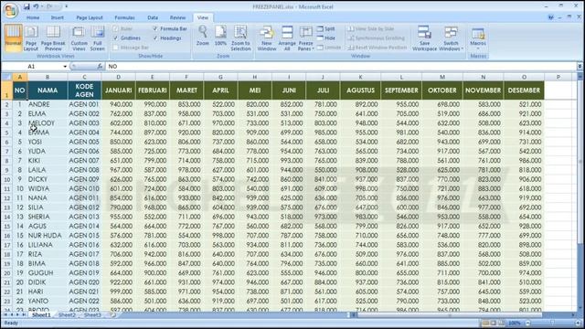Go to last sheet navigation arrow
This screenshot has height=329, width=585.
[24, 314]
